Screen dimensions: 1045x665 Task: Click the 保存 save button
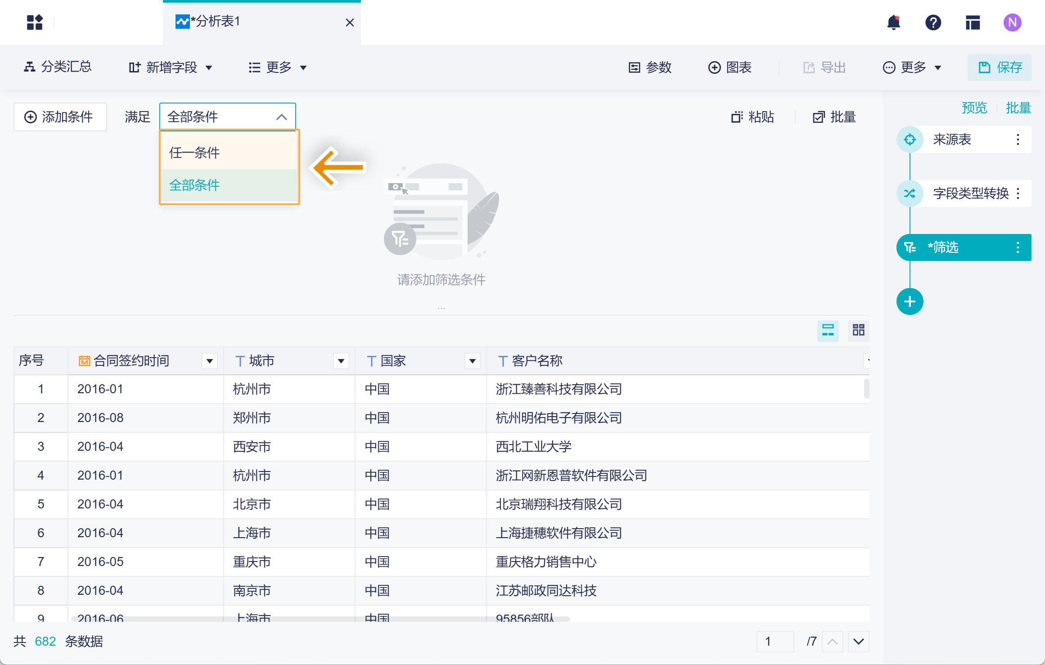1000,67
